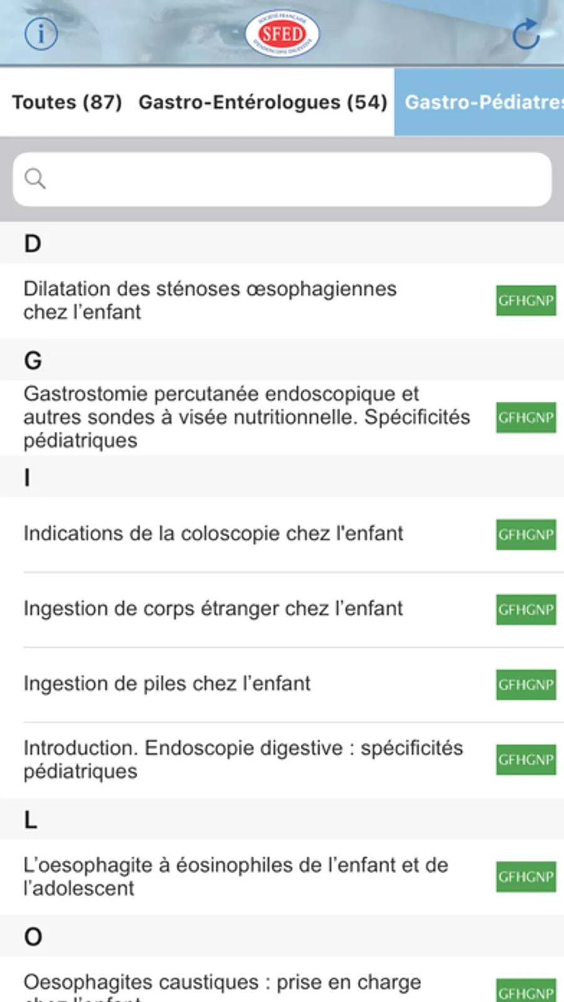The height and width of the screenshot is (1002, 564).
Task: Tap the SFED logo
Action: coord(282,34)
